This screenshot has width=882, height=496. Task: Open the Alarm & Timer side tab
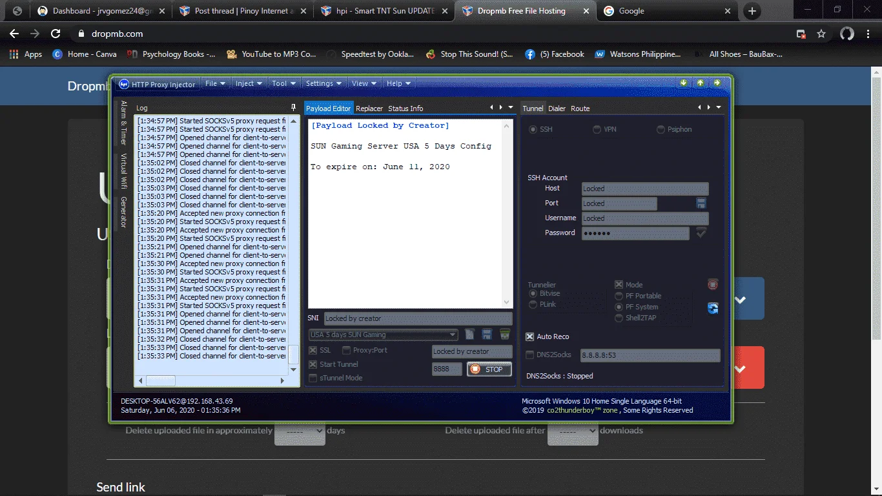(x=123, y=123)
